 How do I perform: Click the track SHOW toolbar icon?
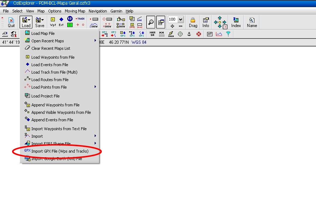click(94, 25)
